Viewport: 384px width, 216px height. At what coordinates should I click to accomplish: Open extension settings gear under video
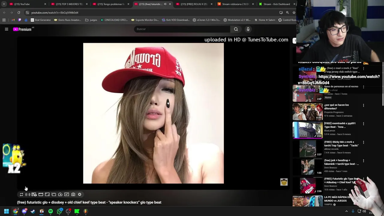click(79, 194)
